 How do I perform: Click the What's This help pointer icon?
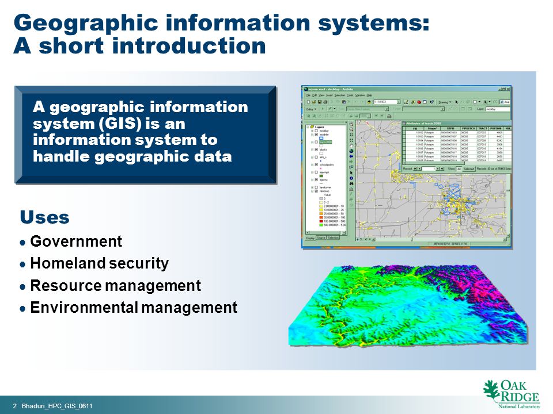431,102
